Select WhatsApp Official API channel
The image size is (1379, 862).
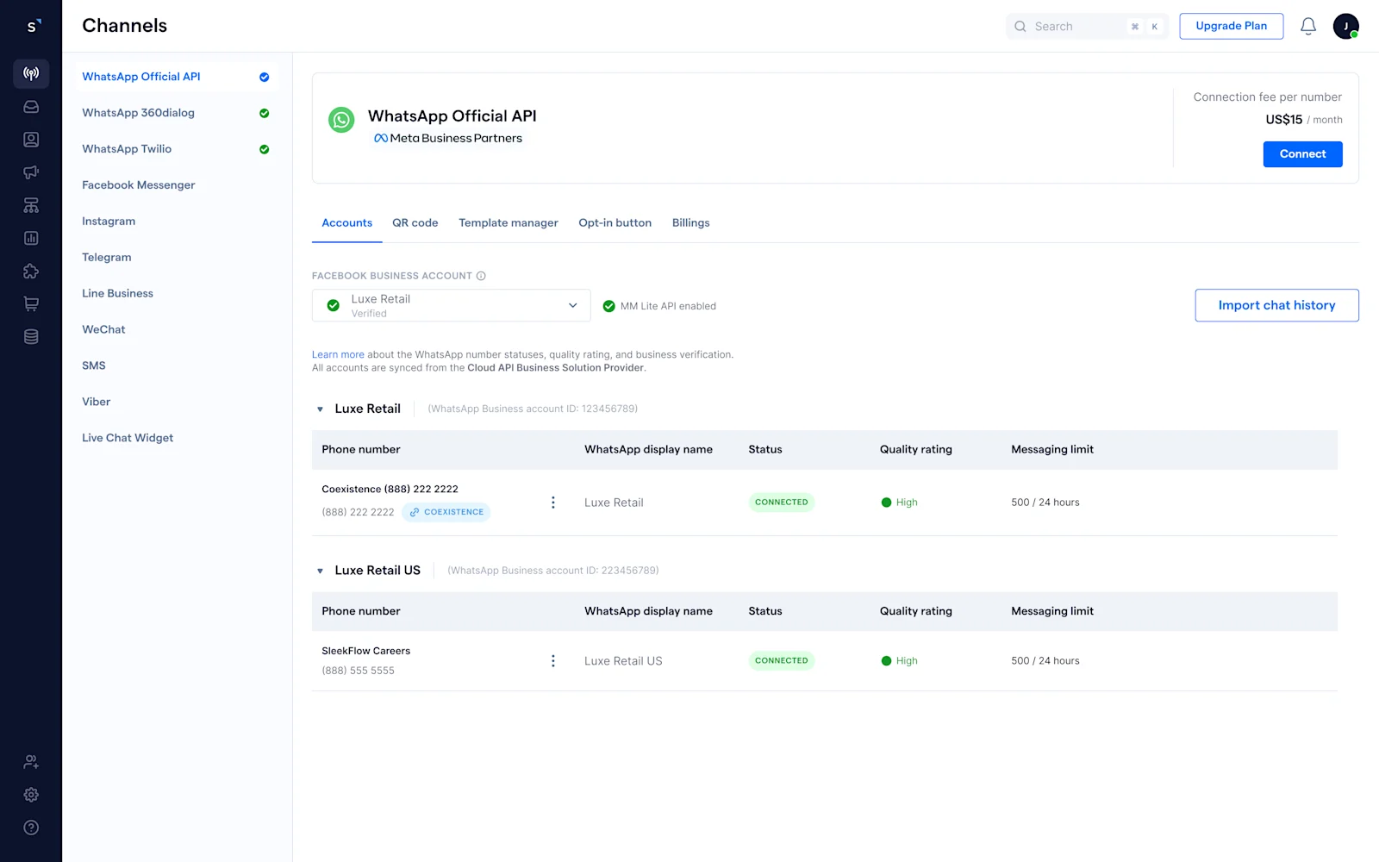click(x=176, y=77)
